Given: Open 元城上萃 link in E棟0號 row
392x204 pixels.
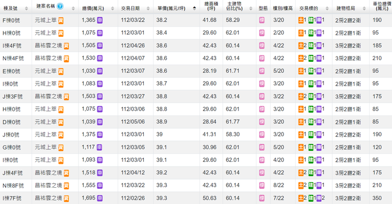Looking at the screenshot, I should point(46,71).
